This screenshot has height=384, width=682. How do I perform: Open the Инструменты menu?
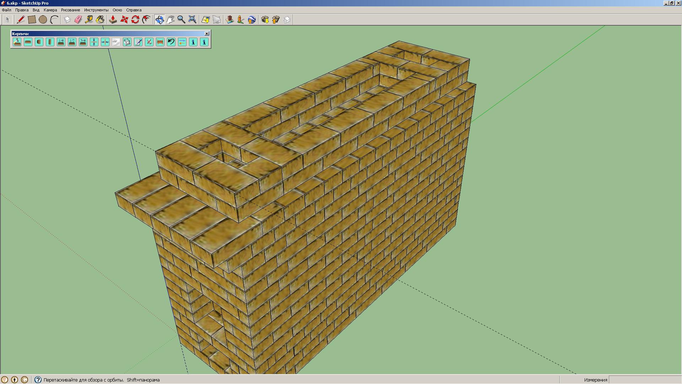(96, 10)
